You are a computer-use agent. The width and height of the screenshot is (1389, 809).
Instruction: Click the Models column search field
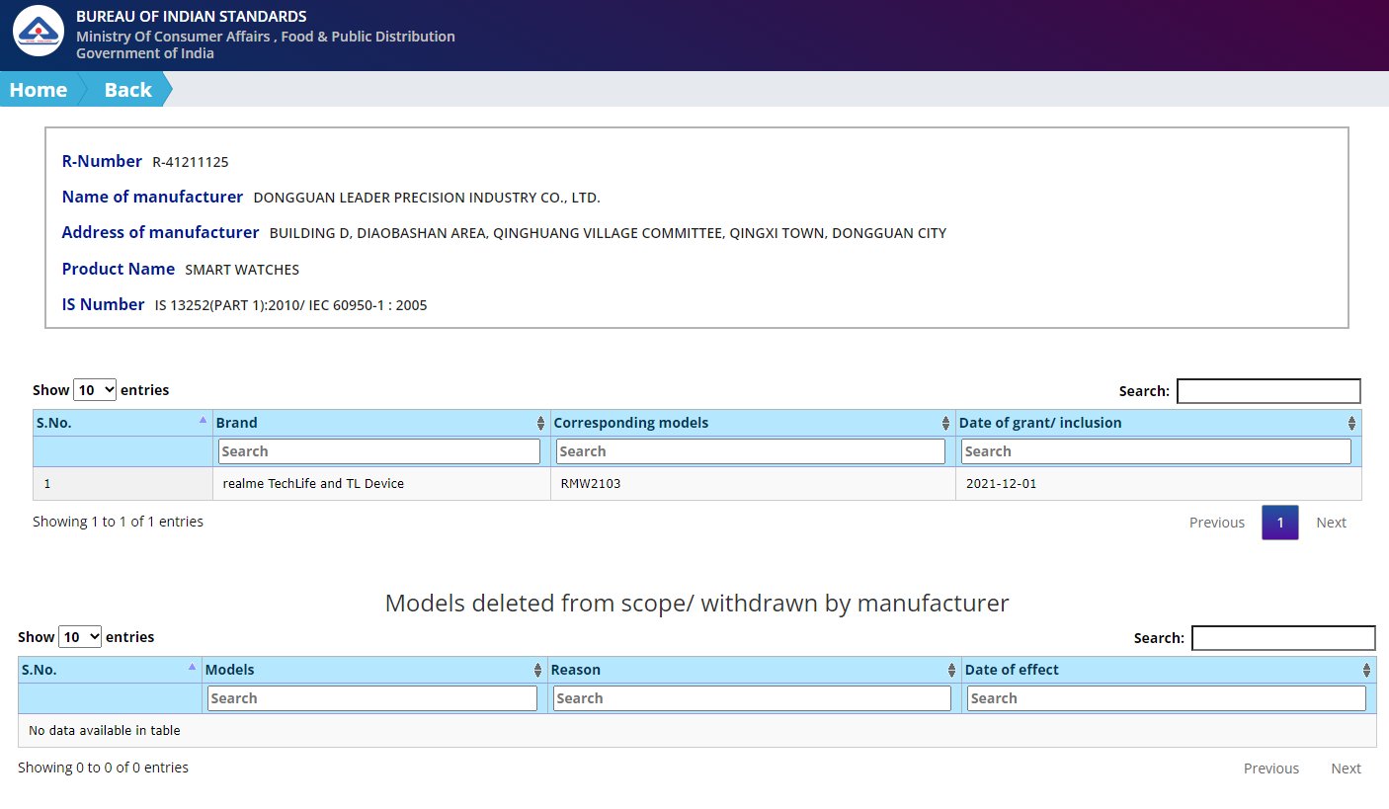(x=372, y=698)
